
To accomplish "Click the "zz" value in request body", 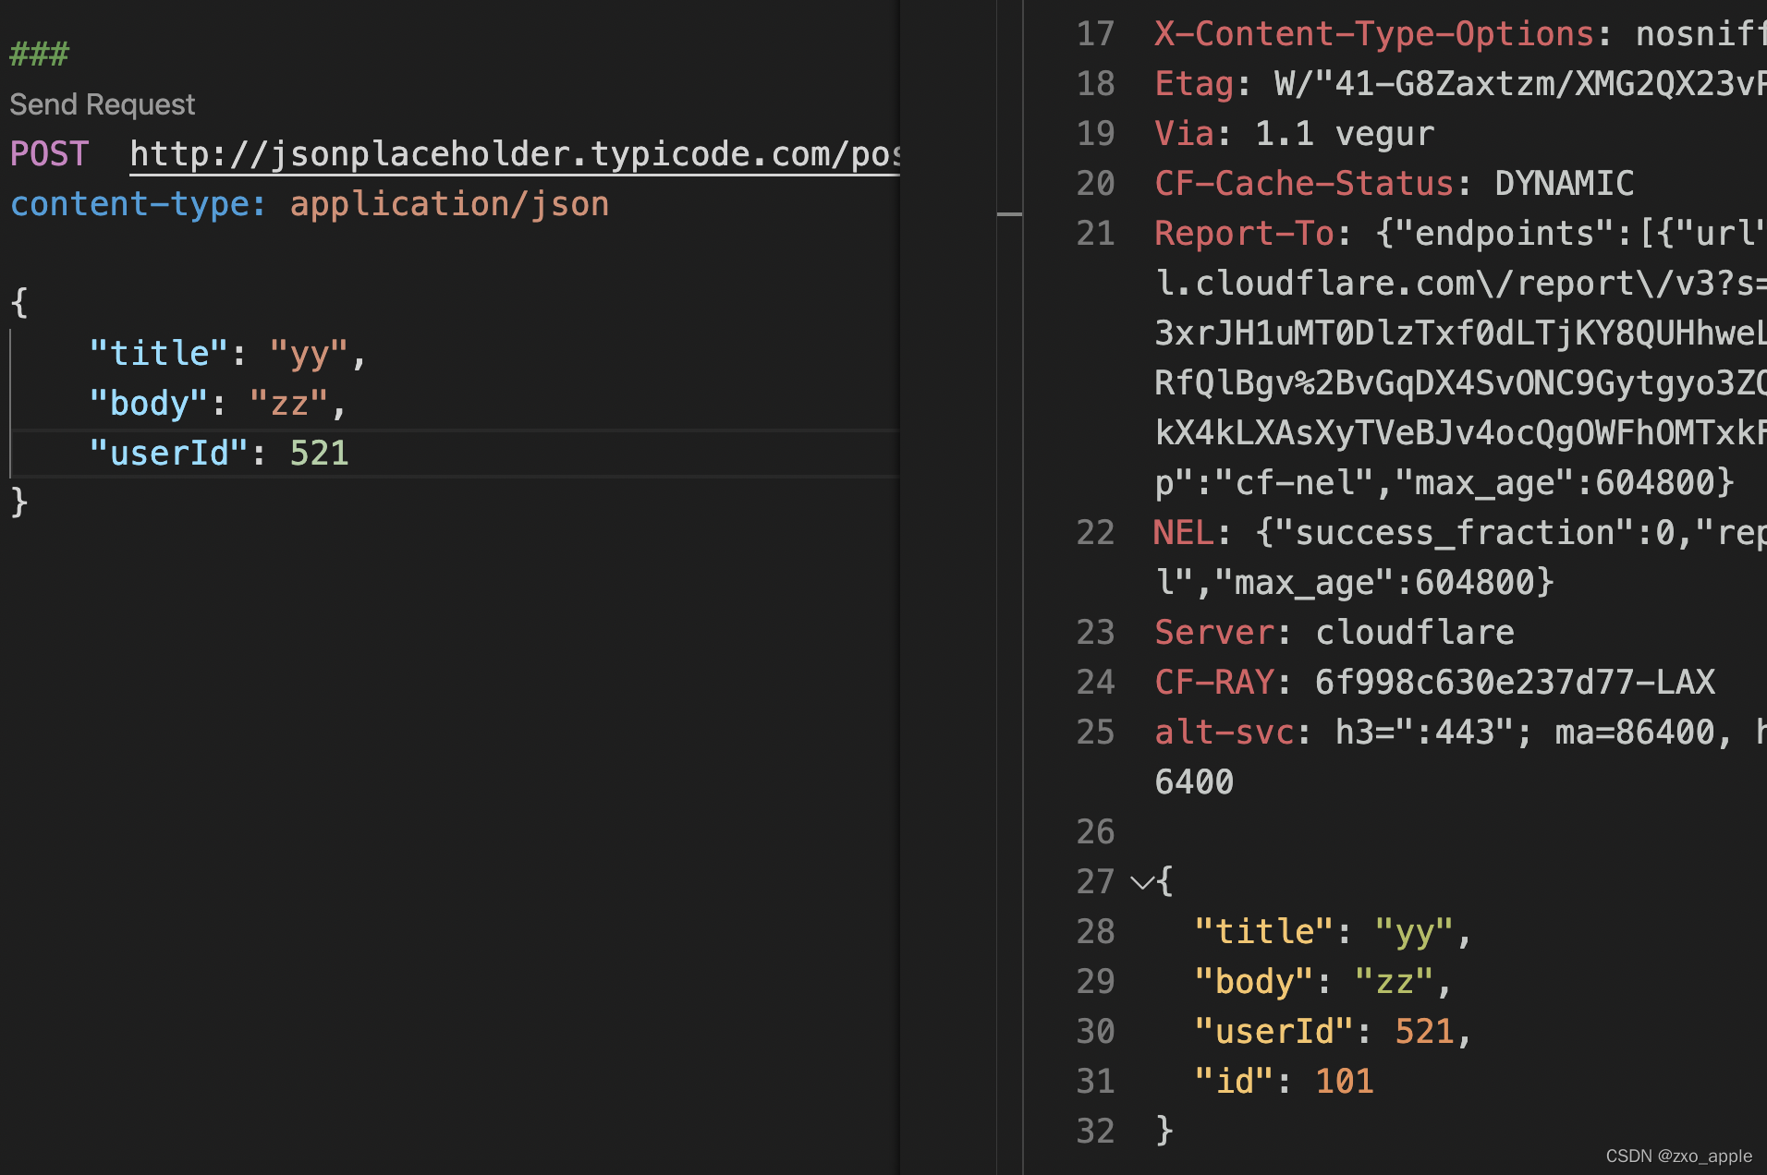I will tap(289, 404).
